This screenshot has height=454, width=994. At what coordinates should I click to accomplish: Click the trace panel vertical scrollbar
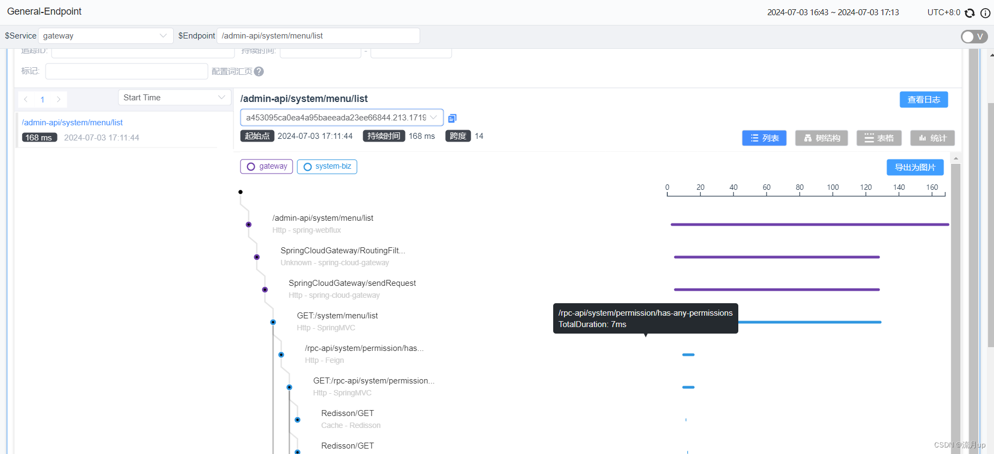tap(956, 308)
